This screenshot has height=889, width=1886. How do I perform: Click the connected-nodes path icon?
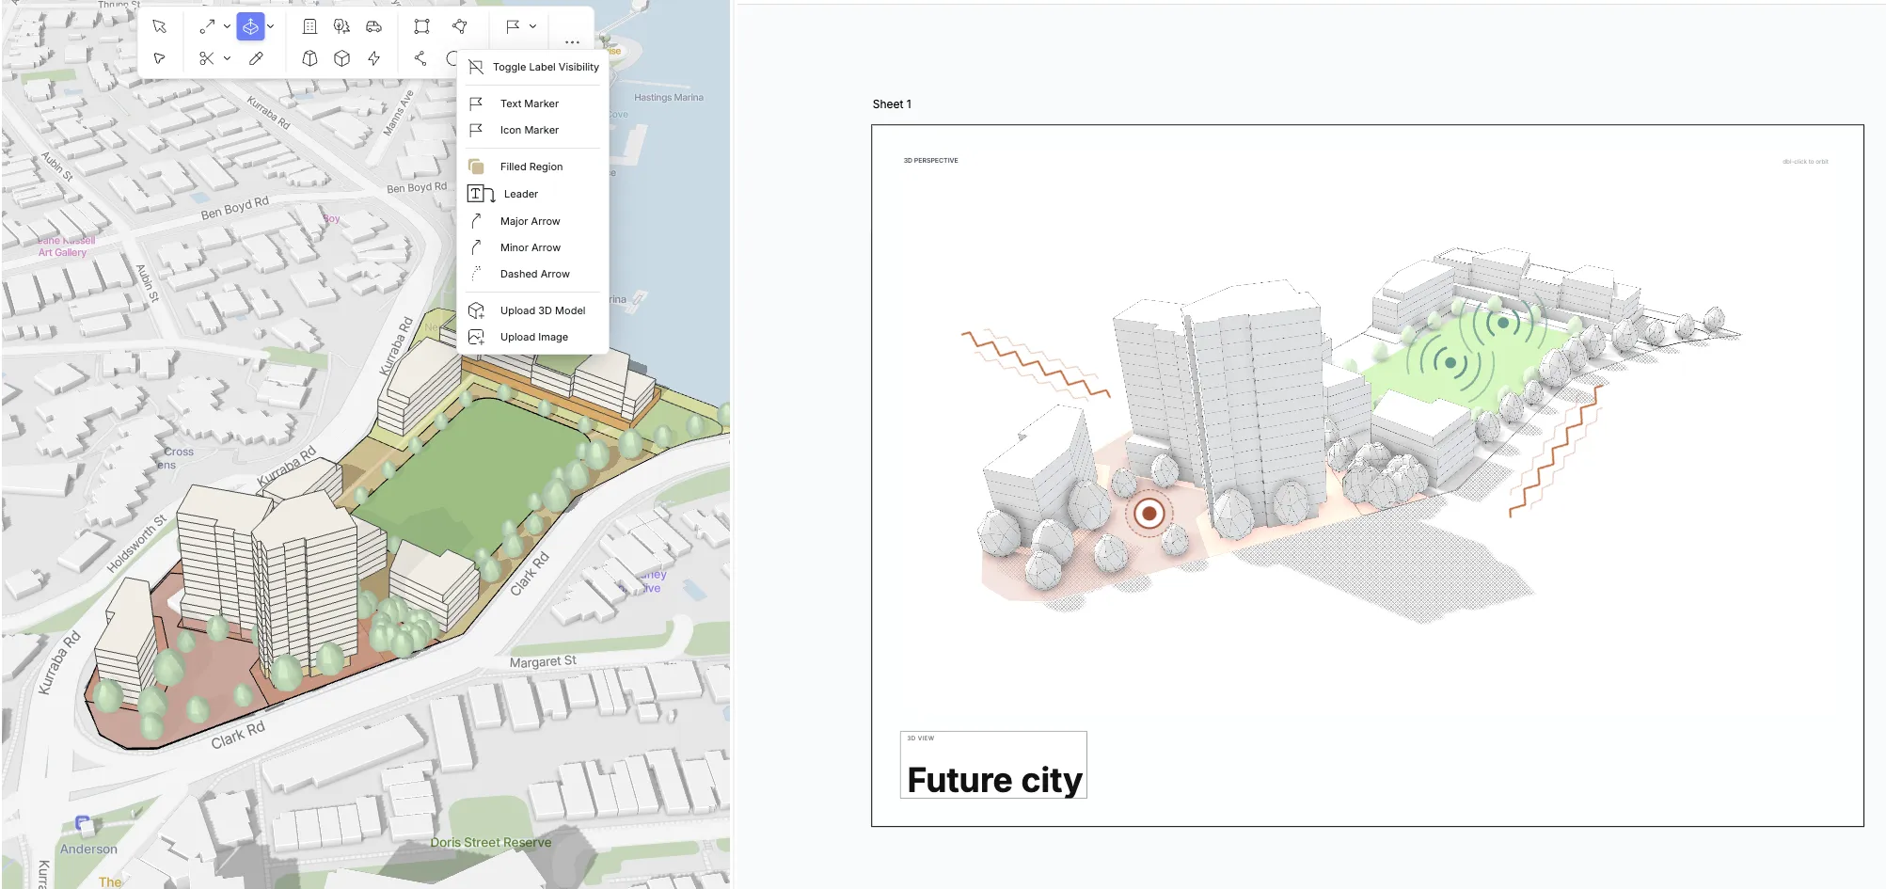[420, 58]
